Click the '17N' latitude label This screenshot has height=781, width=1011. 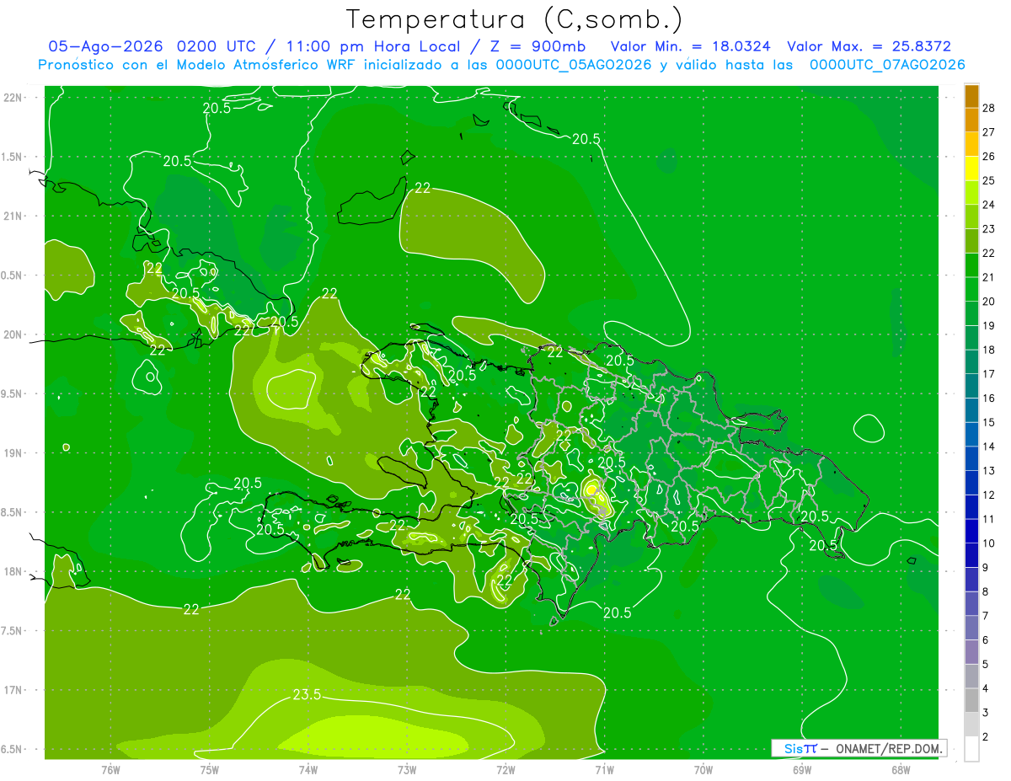[x=13, y=691]
